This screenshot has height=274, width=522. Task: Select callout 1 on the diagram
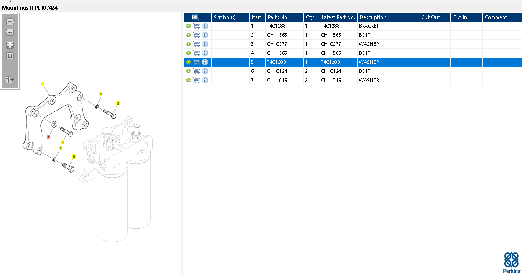pyautogui.click(x=43, y=84)
